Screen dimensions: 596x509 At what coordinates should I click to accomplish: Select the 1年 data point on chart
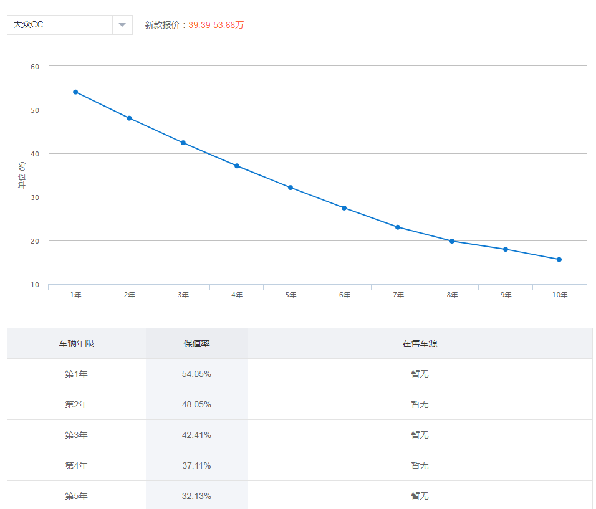[75, 92]
